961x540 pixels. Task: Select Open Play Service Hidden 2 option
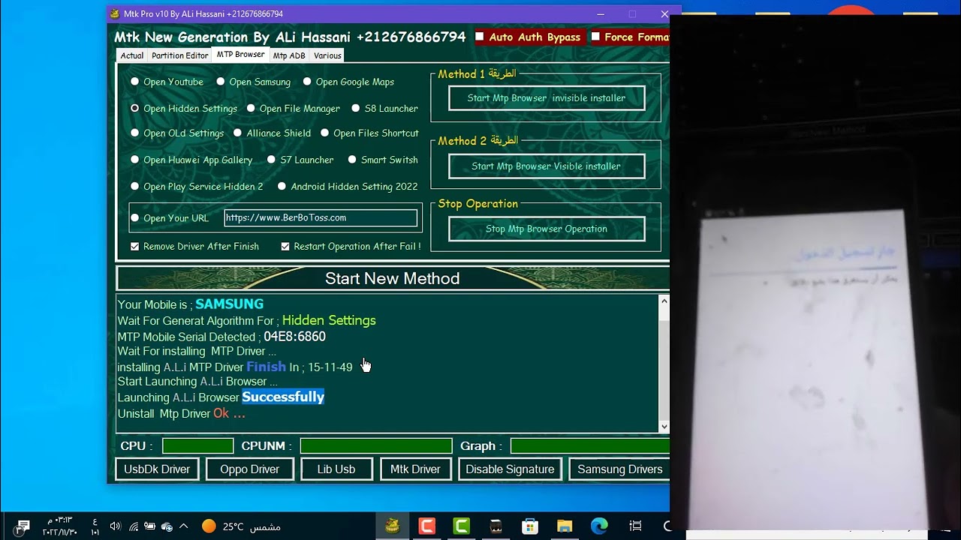[x=135, y=186]
